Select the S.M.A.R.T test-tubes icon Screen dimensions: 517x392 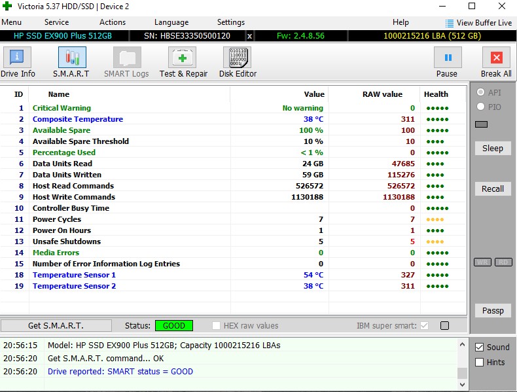(x=72, y=58)
